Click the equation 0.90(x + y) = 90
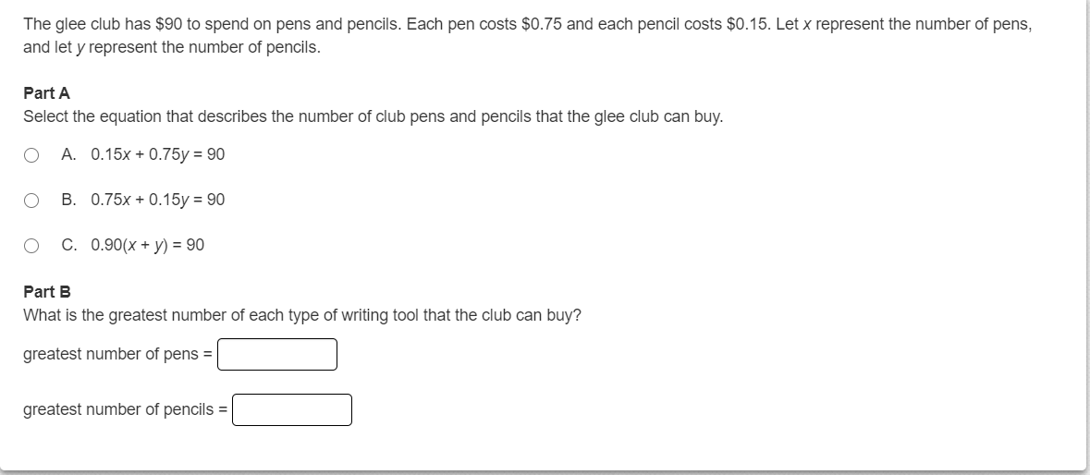This screenshot has width=1090, height=475. click(x=147, y=245)
